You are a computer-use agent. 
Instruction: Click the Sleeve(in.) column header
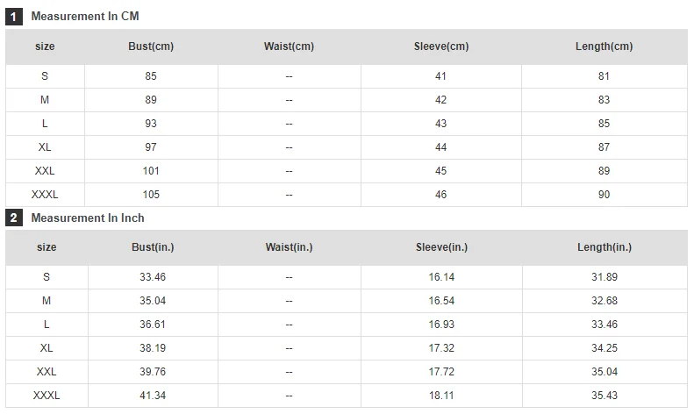click(x=441, y=247)
